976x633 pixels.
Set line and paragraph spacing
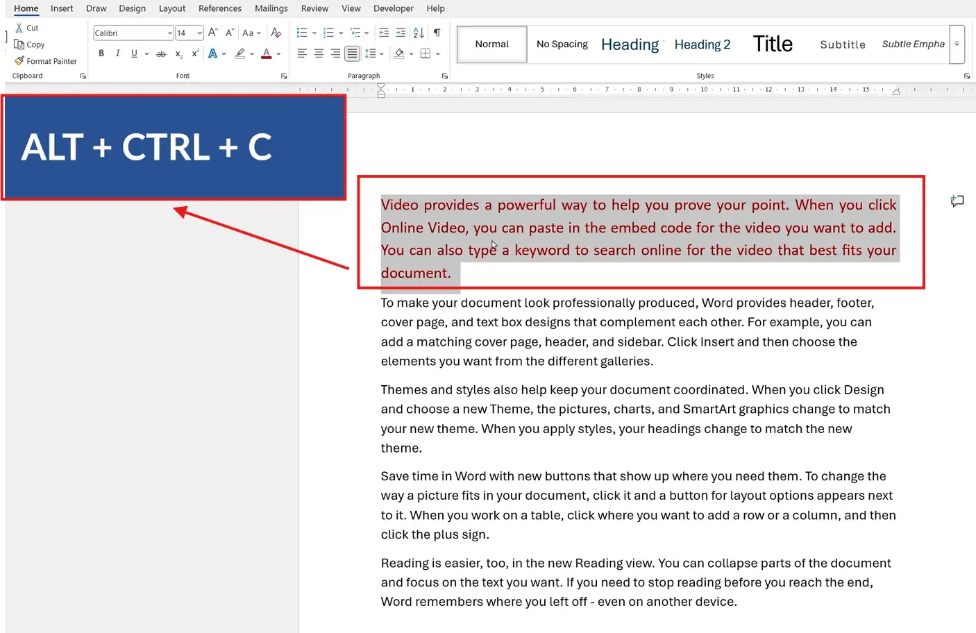[x=371, y=53]
